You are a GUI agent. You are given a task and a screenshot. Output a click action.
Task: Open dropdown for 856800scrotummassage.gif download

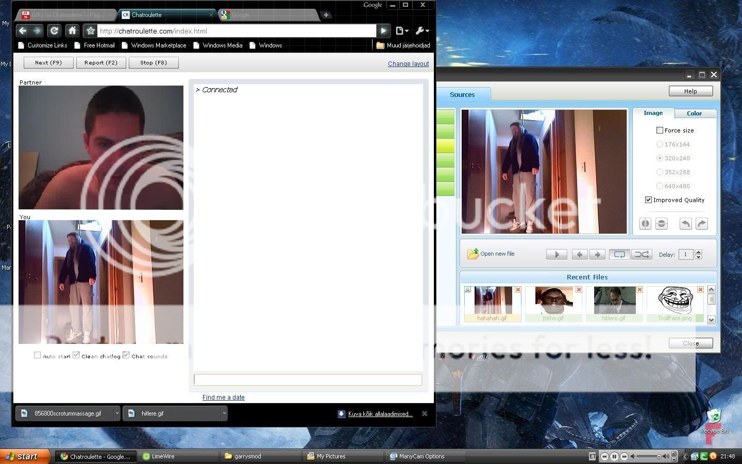pos(117,413)
